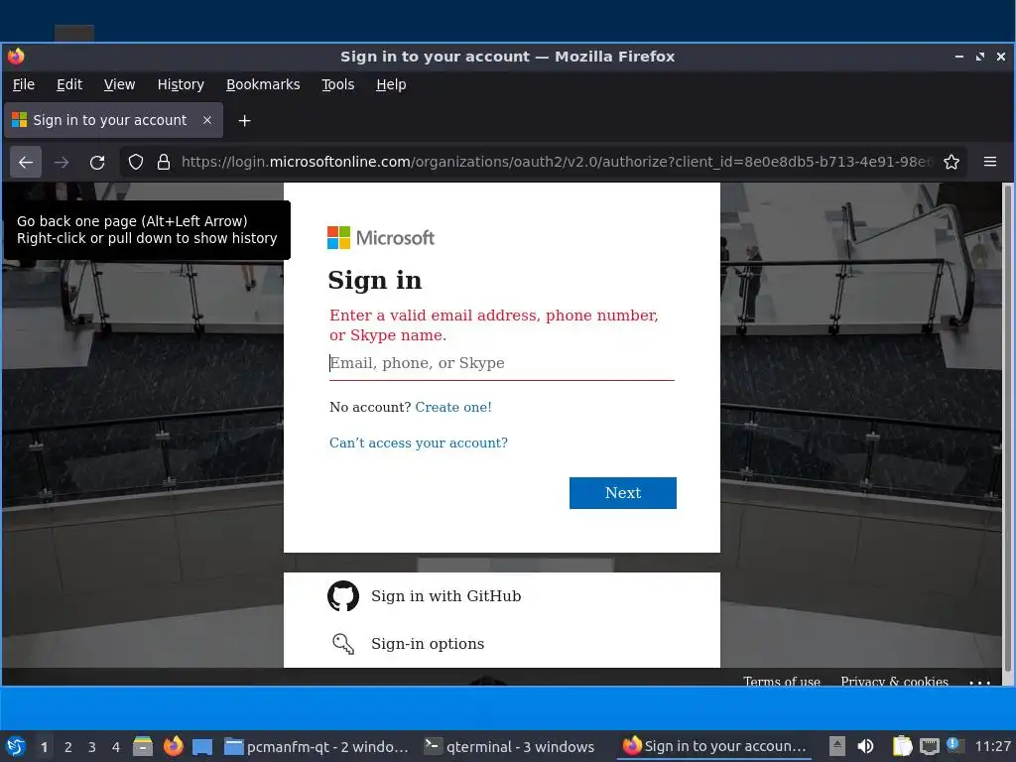Click the Microsoft logo

click(381, 238)
